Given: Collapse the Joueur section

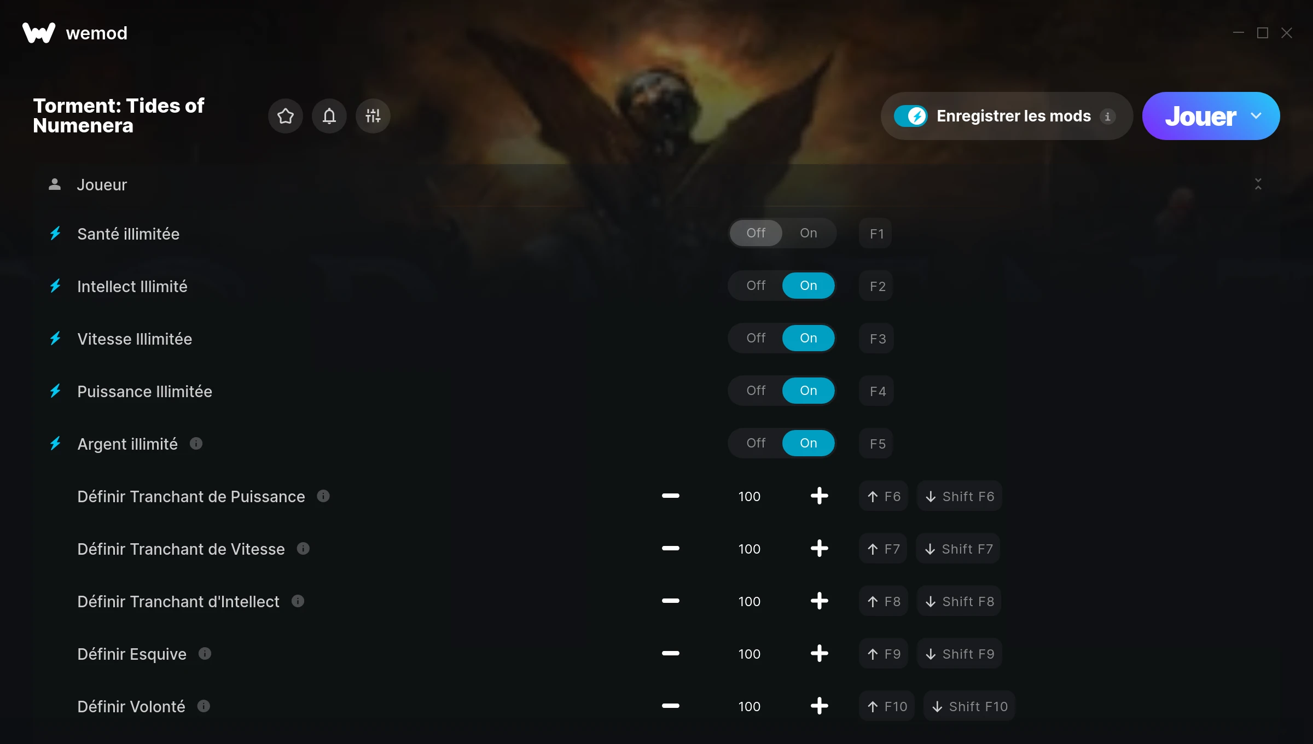Looking at the screenshot, I should pos(1258,184).
